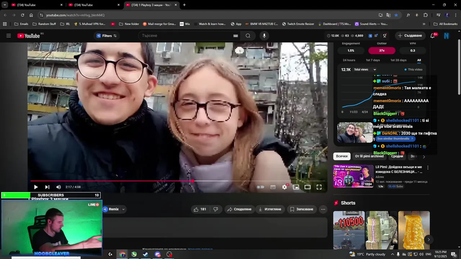This screenshot has height=259, width=461.
Task: Toggle the bookmark star in address bar
Action: pyautogui.click(x=396, y=15)
